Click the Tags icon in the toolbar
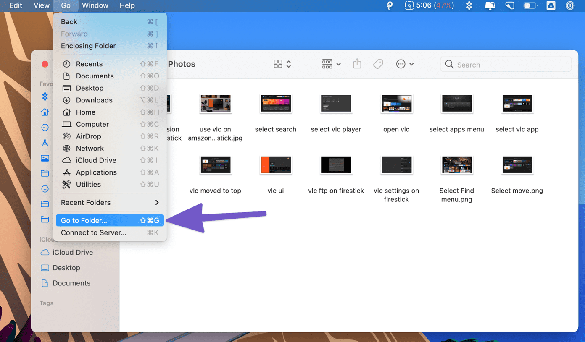Viewport: 585px width, 342px height. click(x=378, y=64)
